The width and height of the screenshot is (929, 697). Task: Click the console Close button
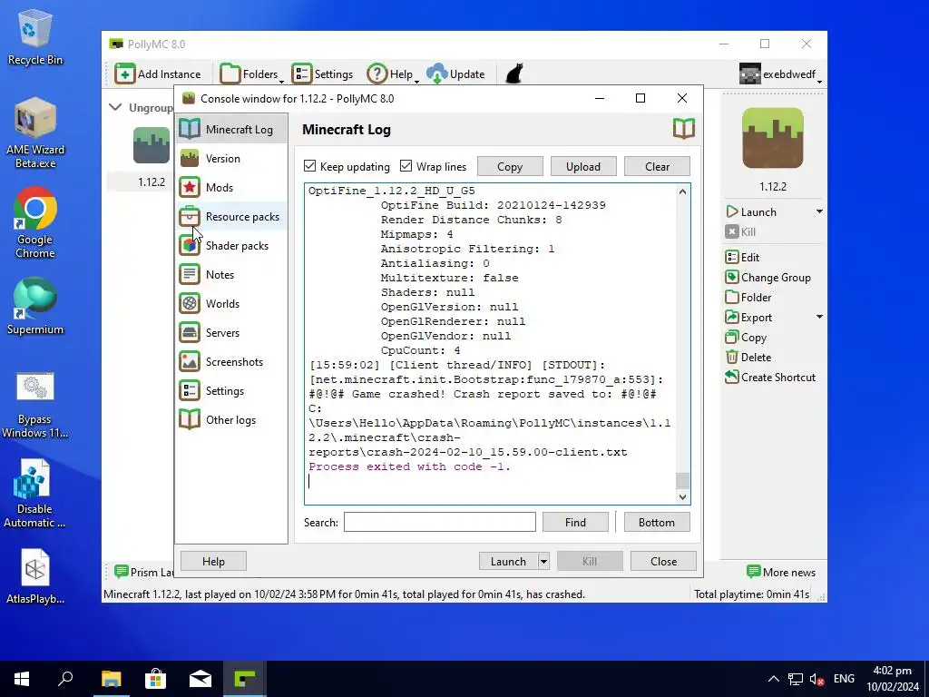[663, 561]
